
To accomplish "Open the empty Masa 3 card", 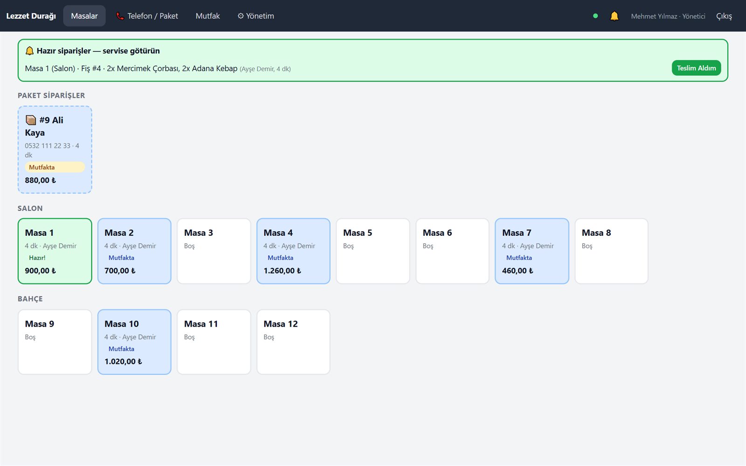I will (x=214, y=251).
